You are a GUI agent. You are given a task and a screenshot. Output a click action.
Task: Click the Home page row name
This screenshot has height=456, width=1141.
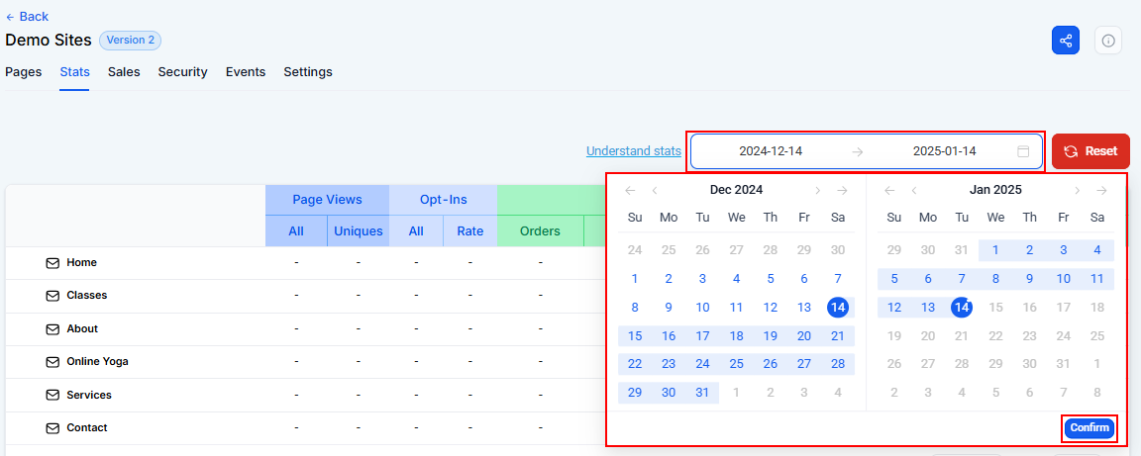point(81,262)
